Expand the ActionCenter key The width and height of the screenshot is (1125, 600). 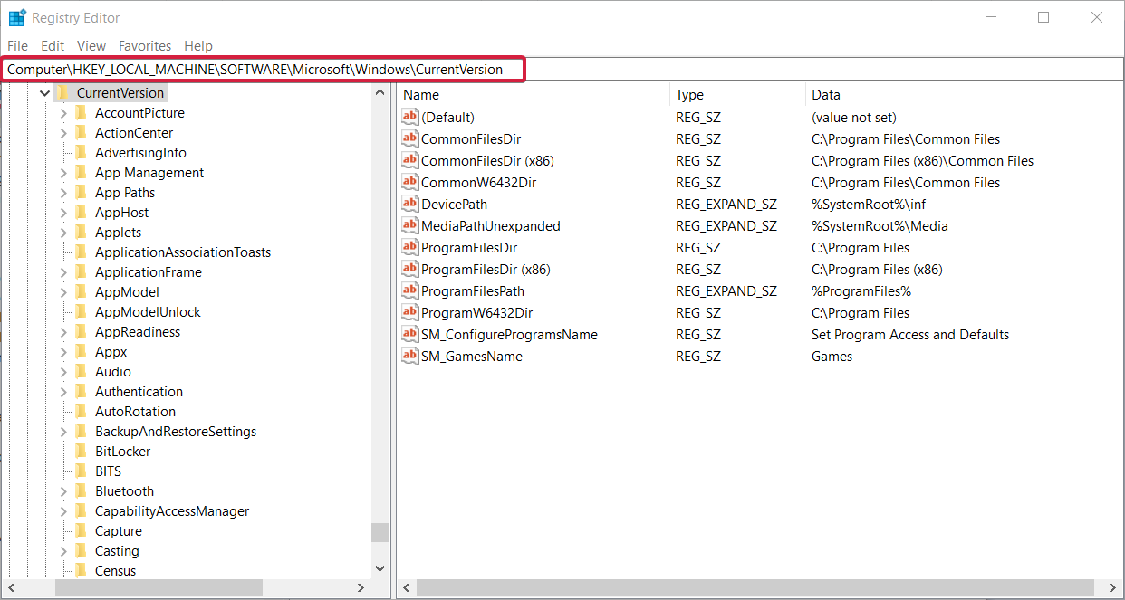click(63, 133)
